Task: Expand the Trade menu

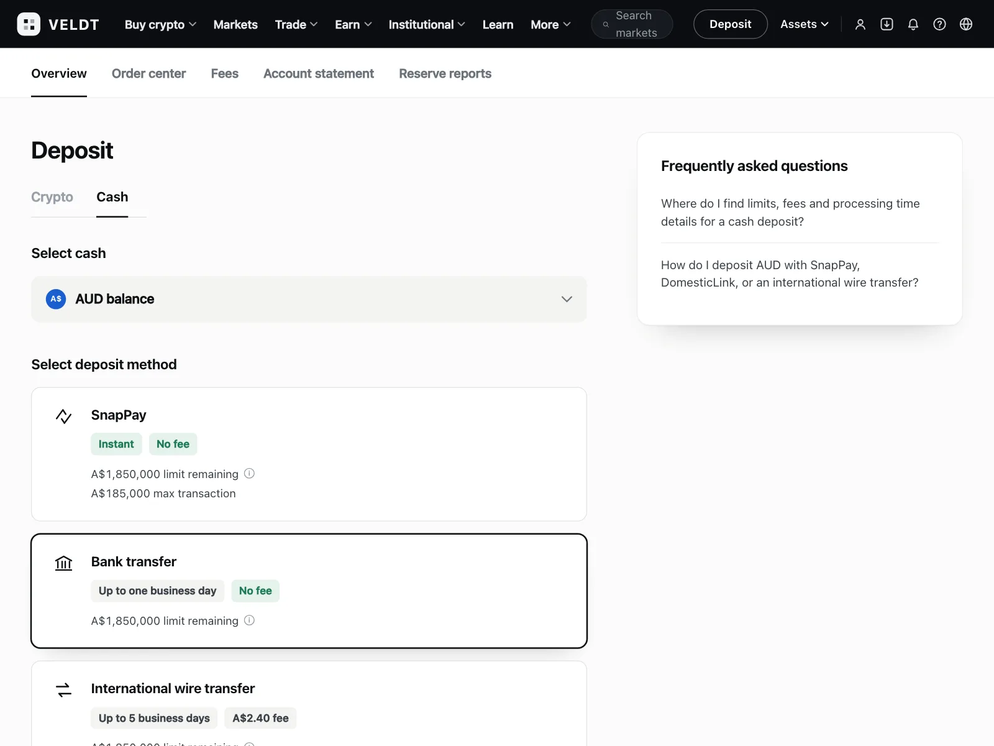Action: coord(296,24)
